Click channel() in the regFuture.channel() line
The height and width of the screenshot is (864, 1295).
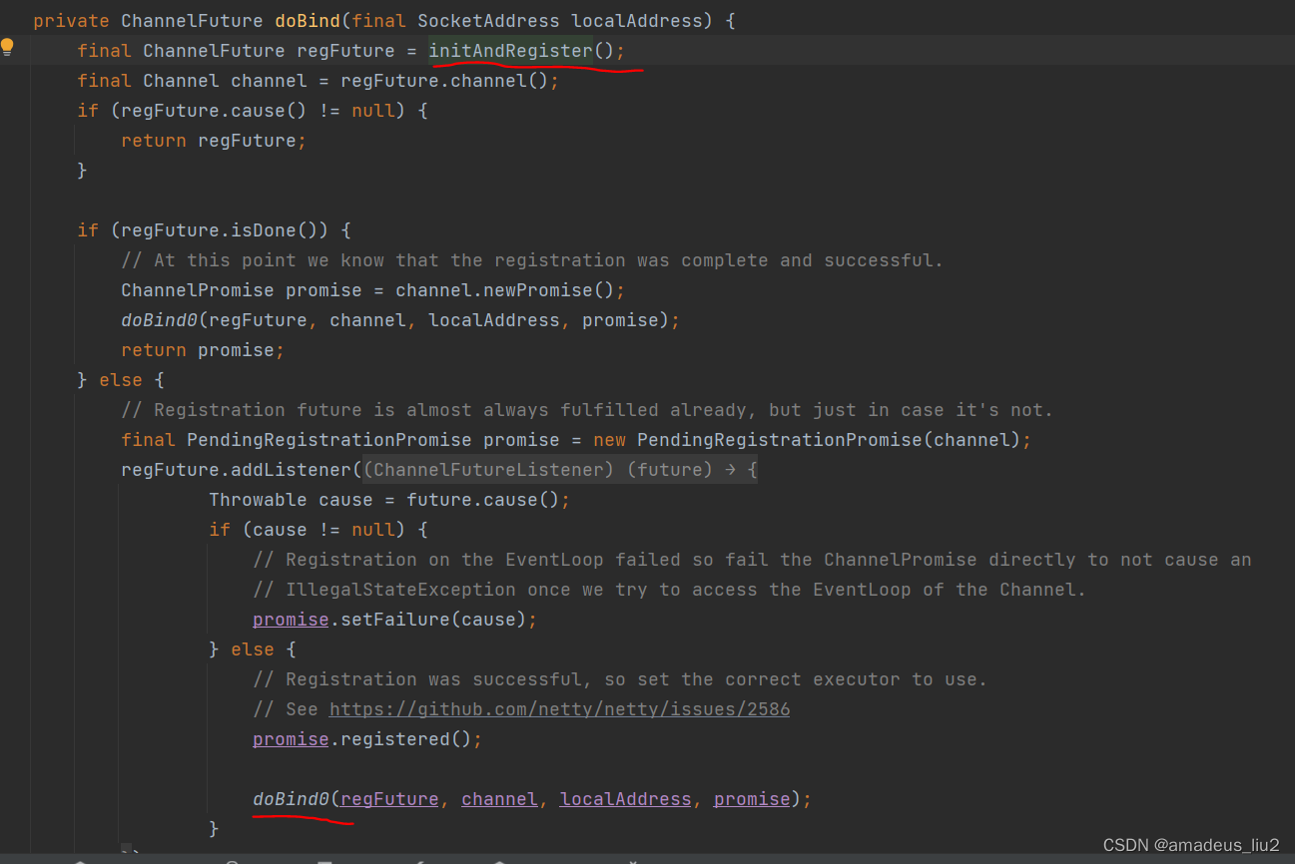[499, 81]
